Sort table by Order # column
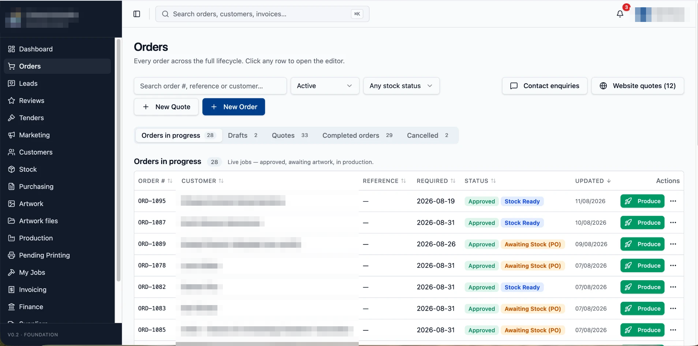This screenshot has height=346, width=698. [x=155, y=181]
